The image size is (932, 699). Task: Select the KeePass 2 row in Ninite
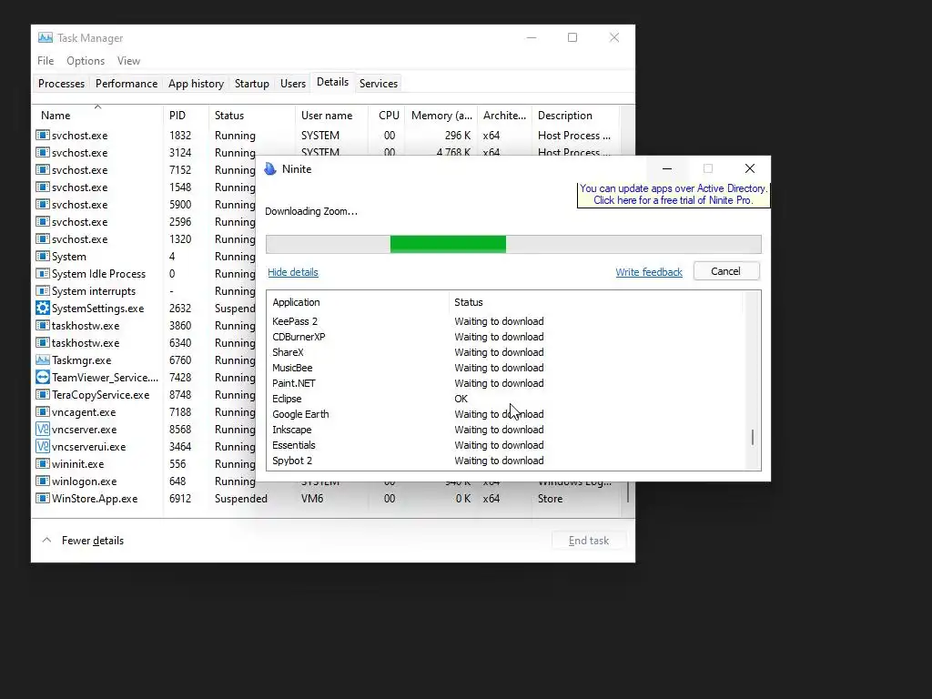click(x=505, y=321)
